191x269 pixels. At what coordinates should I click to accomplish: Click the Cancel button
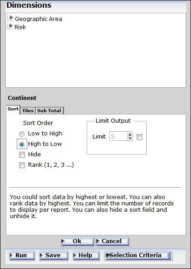113,242
